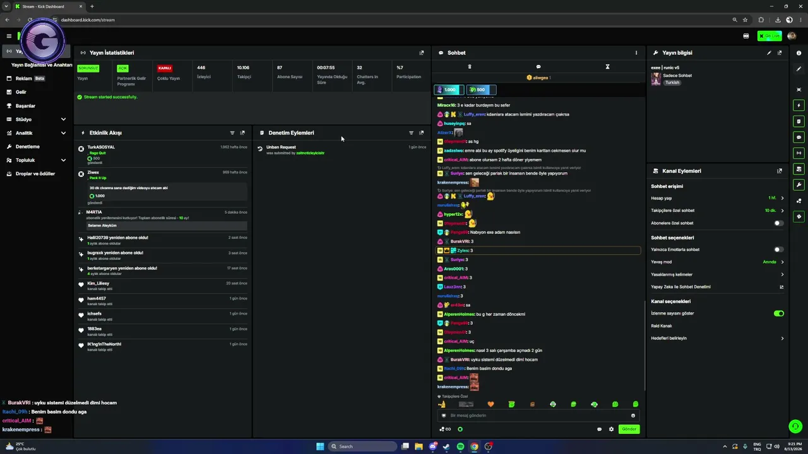Click the Unban Request undo icon

pos(260,149)
